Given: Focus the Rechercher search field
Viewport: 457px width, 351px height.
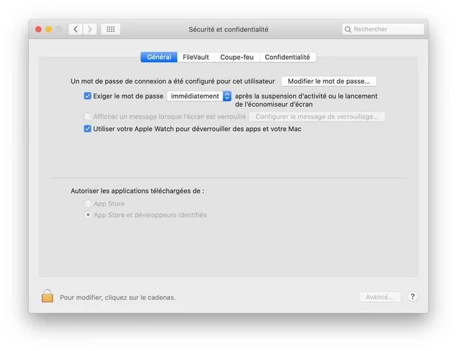Looking at the screenshot, I should pos(383,29).
